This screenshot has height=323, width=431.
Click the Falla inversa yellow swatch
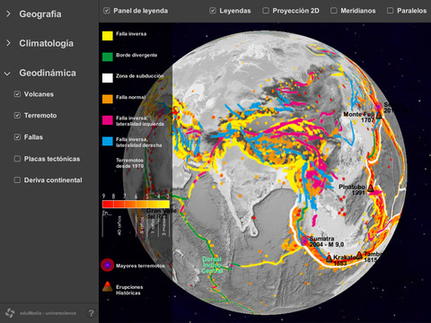[108, 36]
